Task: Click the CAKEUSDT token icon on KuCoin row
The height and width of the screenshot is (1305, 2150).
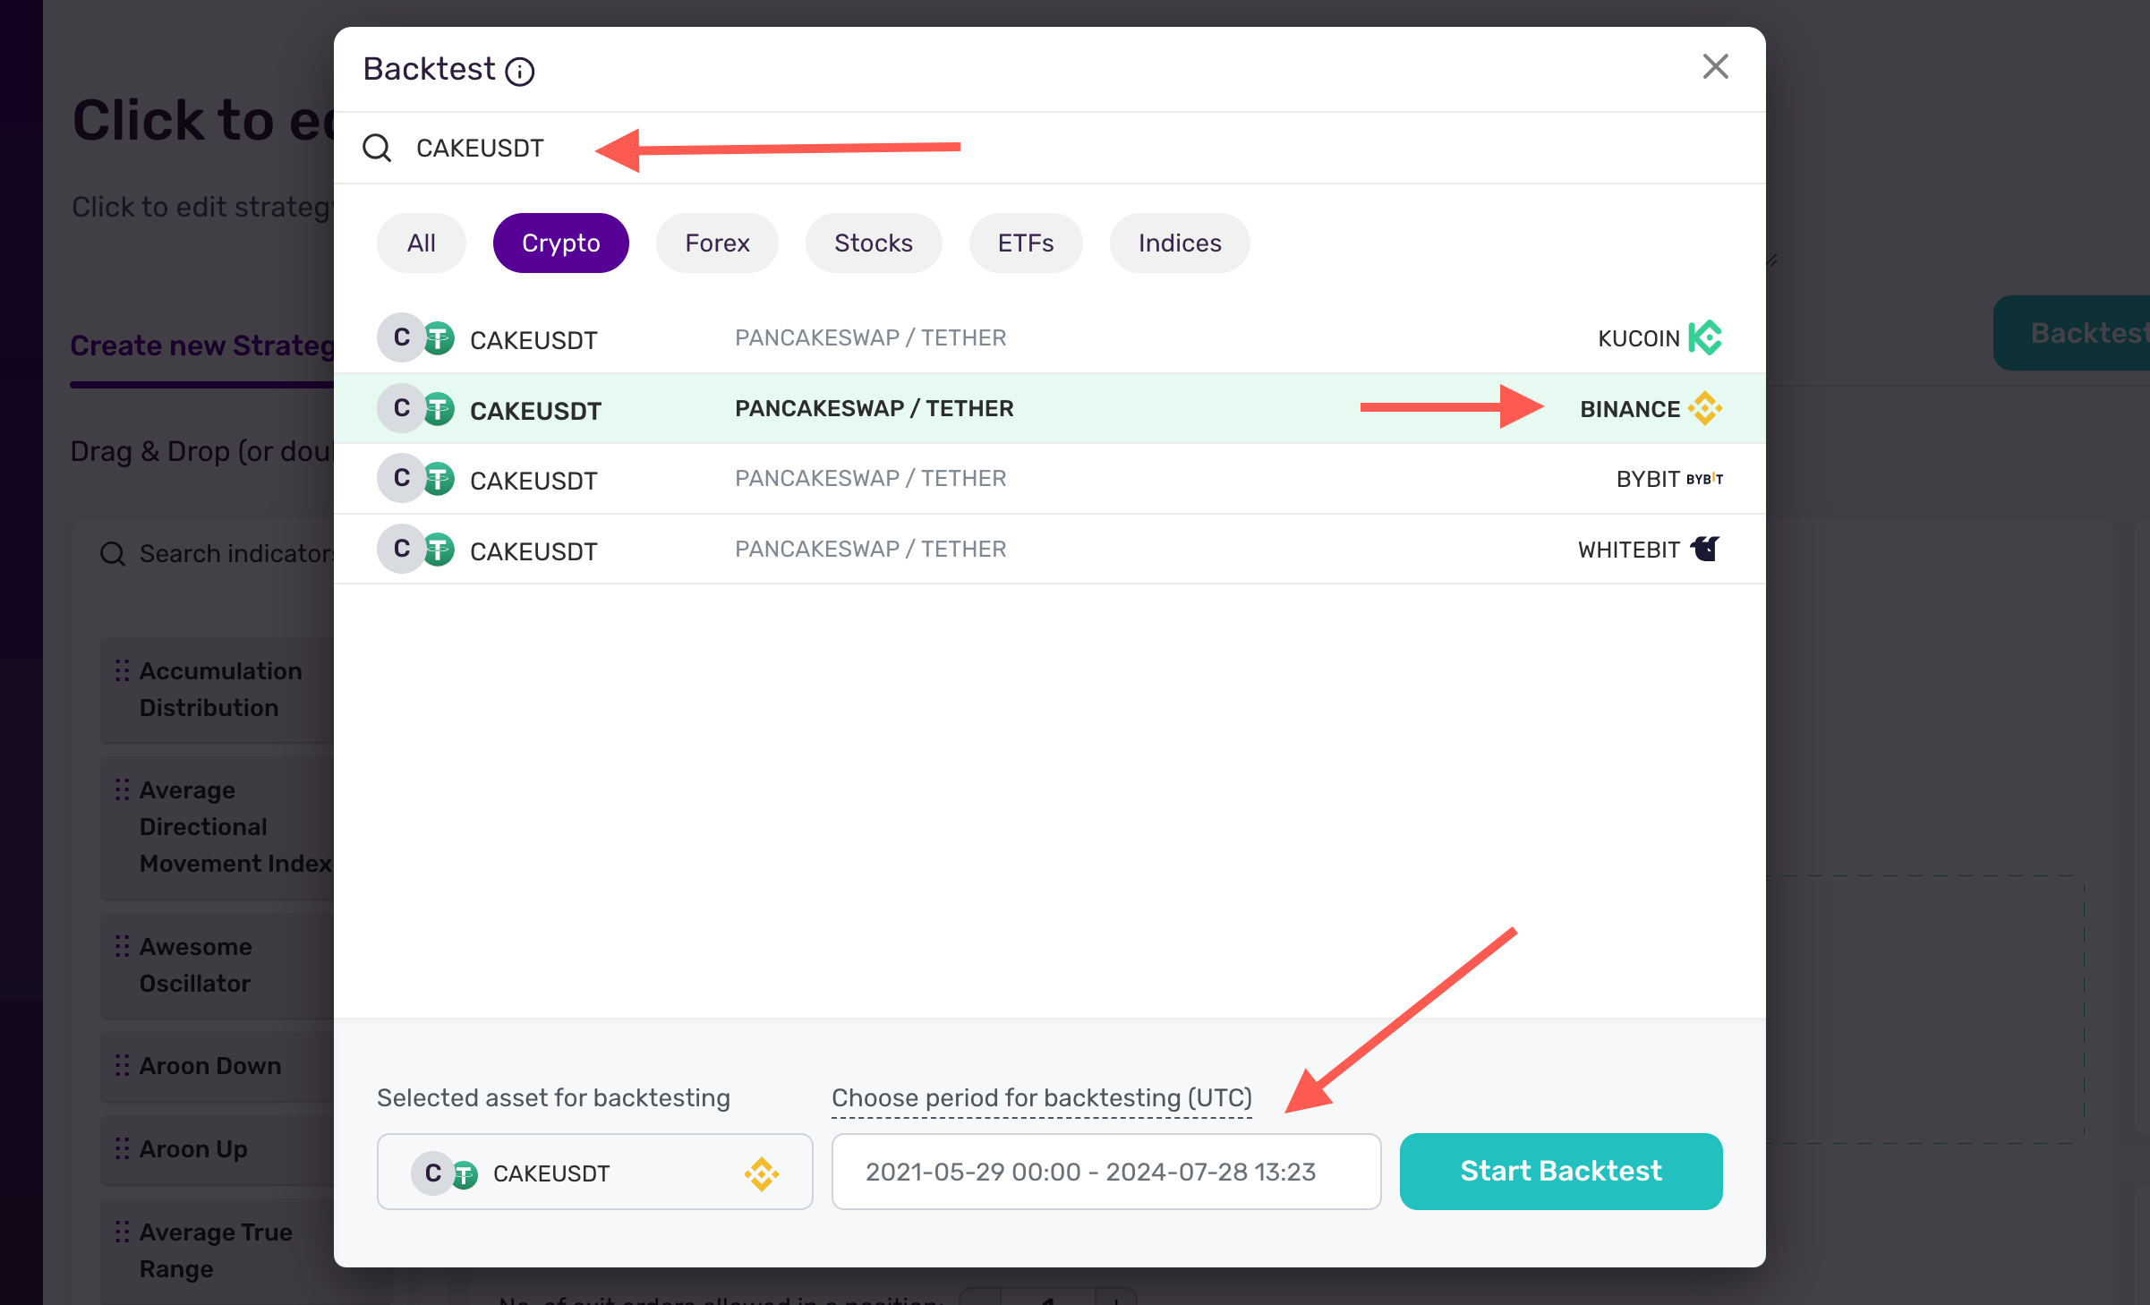Action: [x=416, y=337]
